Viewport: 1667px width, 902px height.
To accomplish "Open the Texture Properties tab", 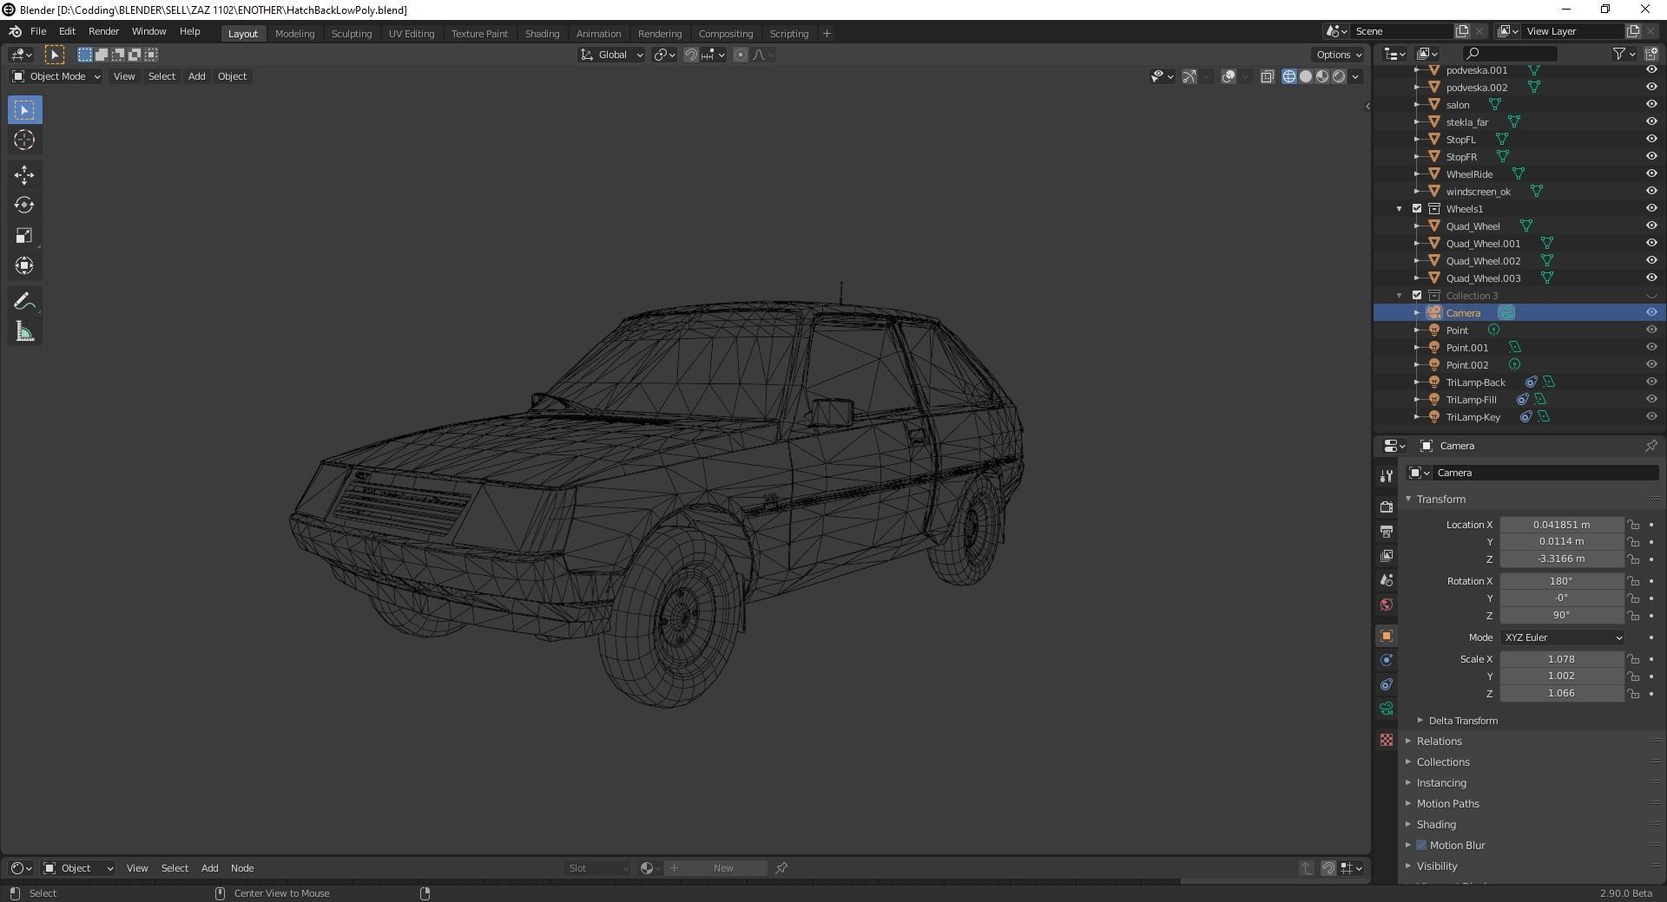I will click(x=1386, y=740).
